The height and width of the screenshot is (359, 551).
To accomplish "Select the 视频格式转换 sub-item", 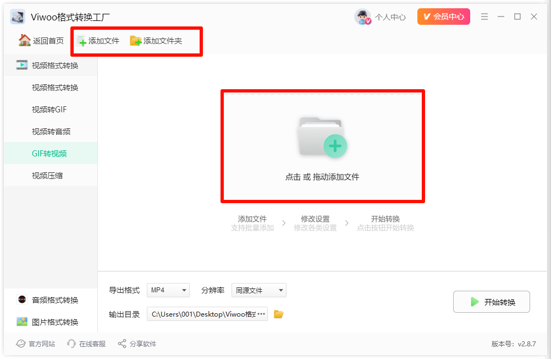I will 51,88.
